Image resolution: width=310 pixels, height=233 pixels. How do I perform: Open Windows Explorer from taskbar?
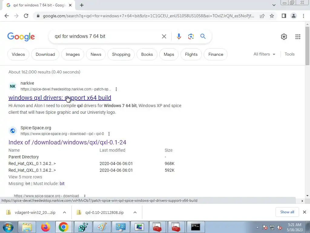[27, 227]
